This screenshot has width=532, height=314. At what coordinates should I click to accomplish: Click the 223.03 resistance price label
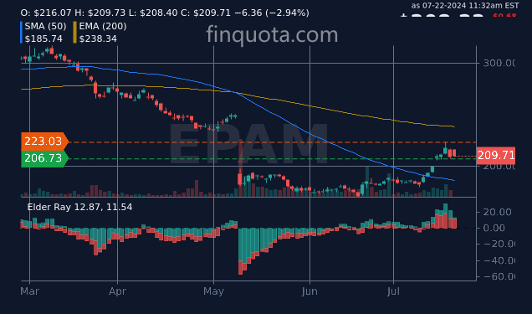[x=44, y=142]
